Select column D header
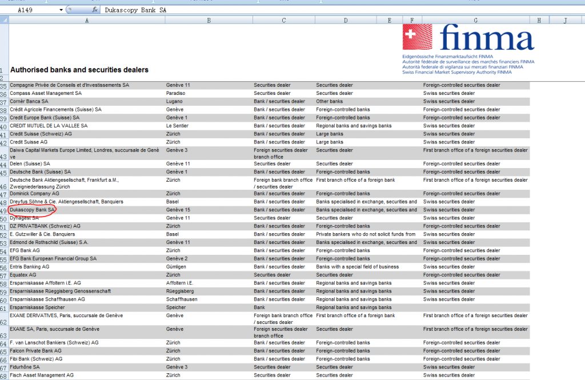Viewport: 585px width, 380px height. pos(346,21)
